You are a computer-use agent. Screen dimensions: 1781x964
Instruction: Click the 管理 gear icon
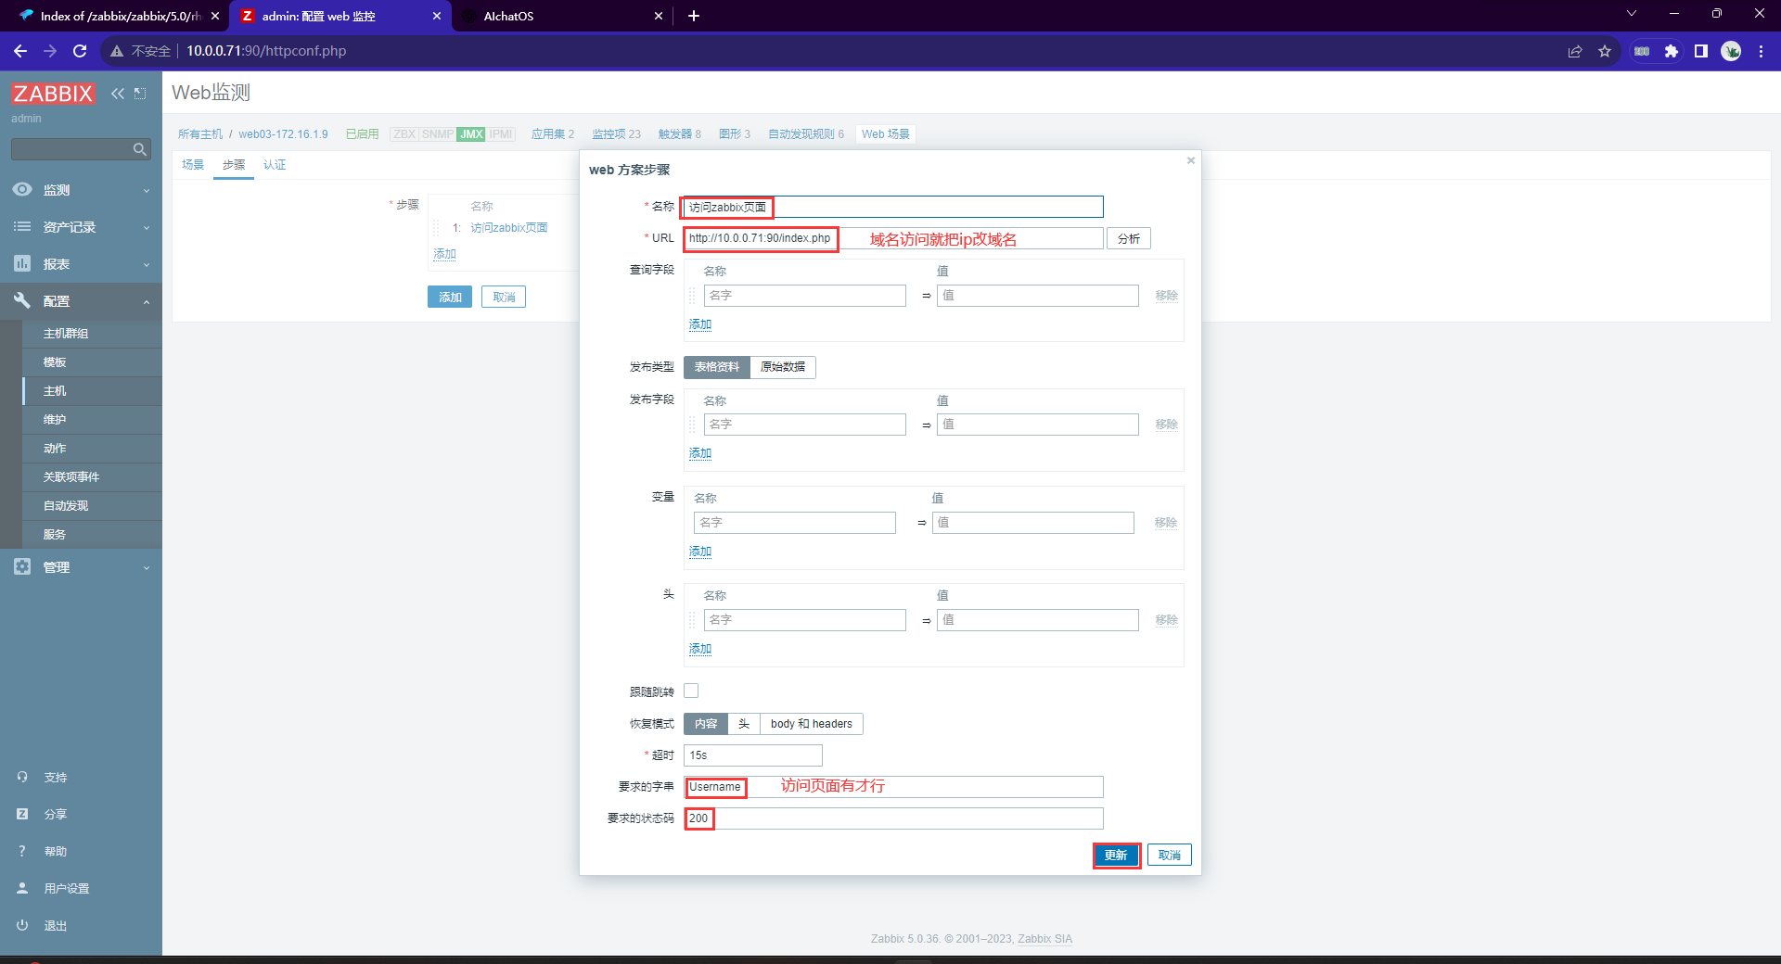(x=22, y=566)
